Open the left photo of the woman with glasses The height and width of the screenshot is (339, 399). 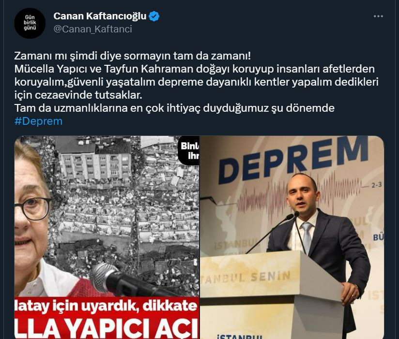[107, 237]
